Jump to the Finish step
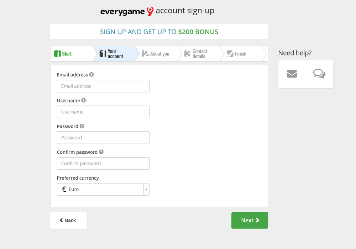Image resolution: width=356 pixels, height=249 pixels. click(x=239, y=54)
